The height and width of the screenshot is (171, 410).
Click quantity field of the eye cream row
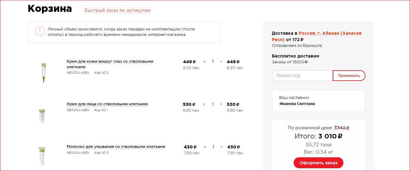coord(213,62)
